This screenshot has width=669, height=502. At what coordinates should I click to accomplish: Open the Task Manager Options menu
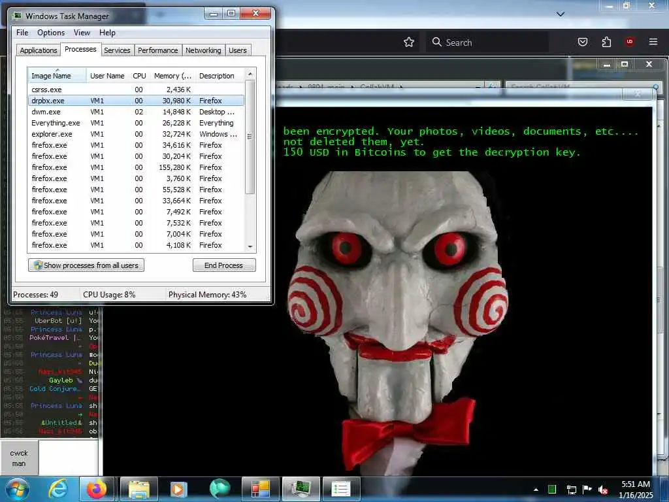click(51, 33)
